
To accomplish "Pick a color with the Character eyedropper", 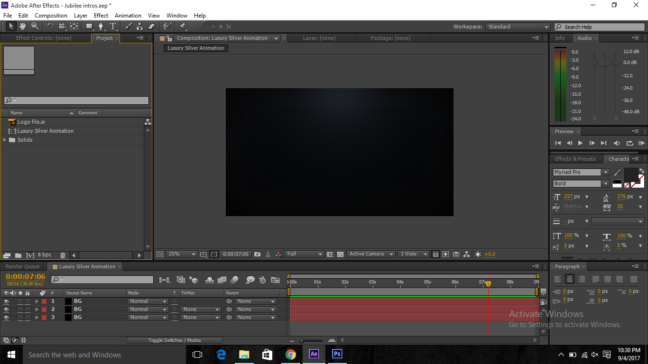I will (x=618, y=173).
